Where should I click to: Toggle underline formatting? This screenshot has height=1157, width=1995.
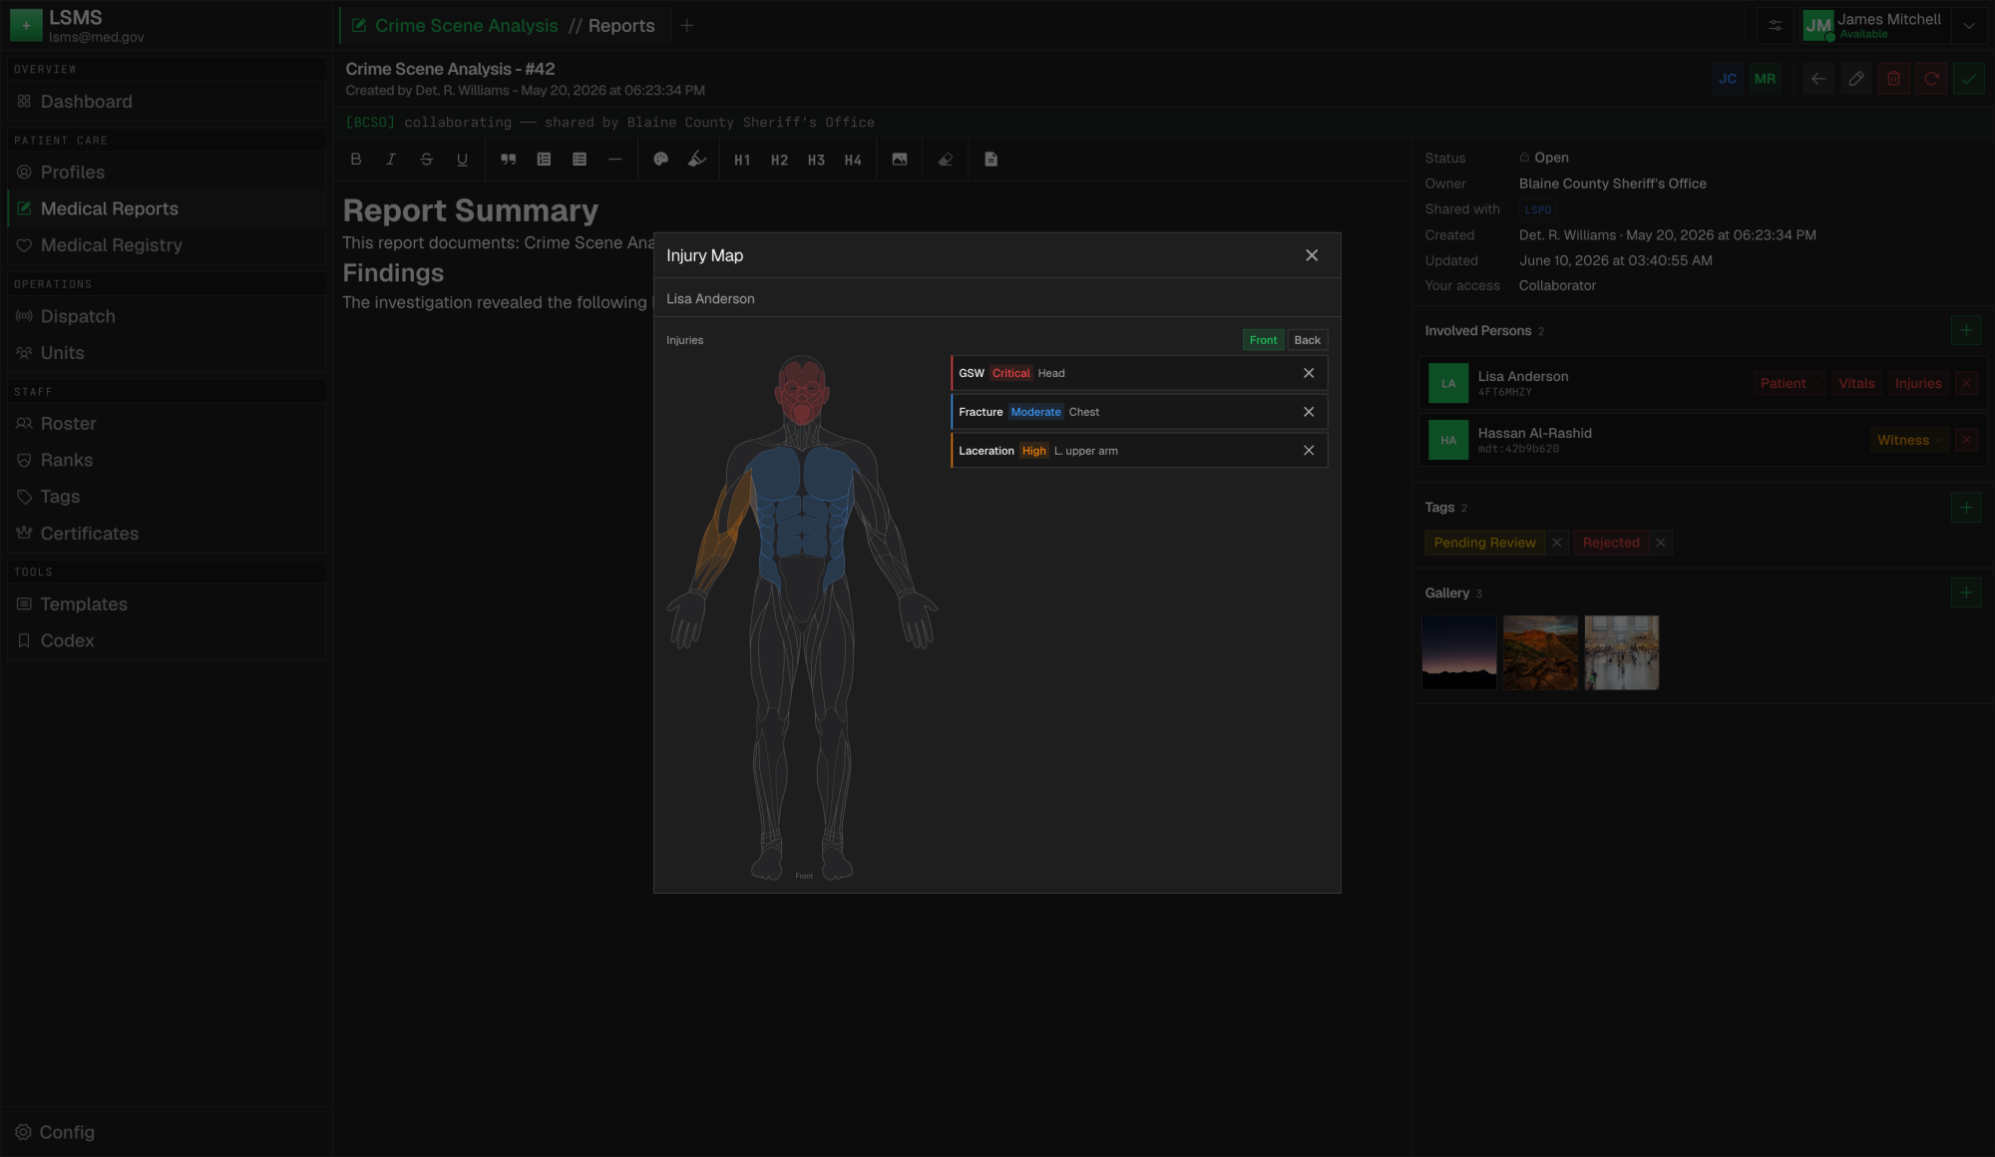[462, 160]
